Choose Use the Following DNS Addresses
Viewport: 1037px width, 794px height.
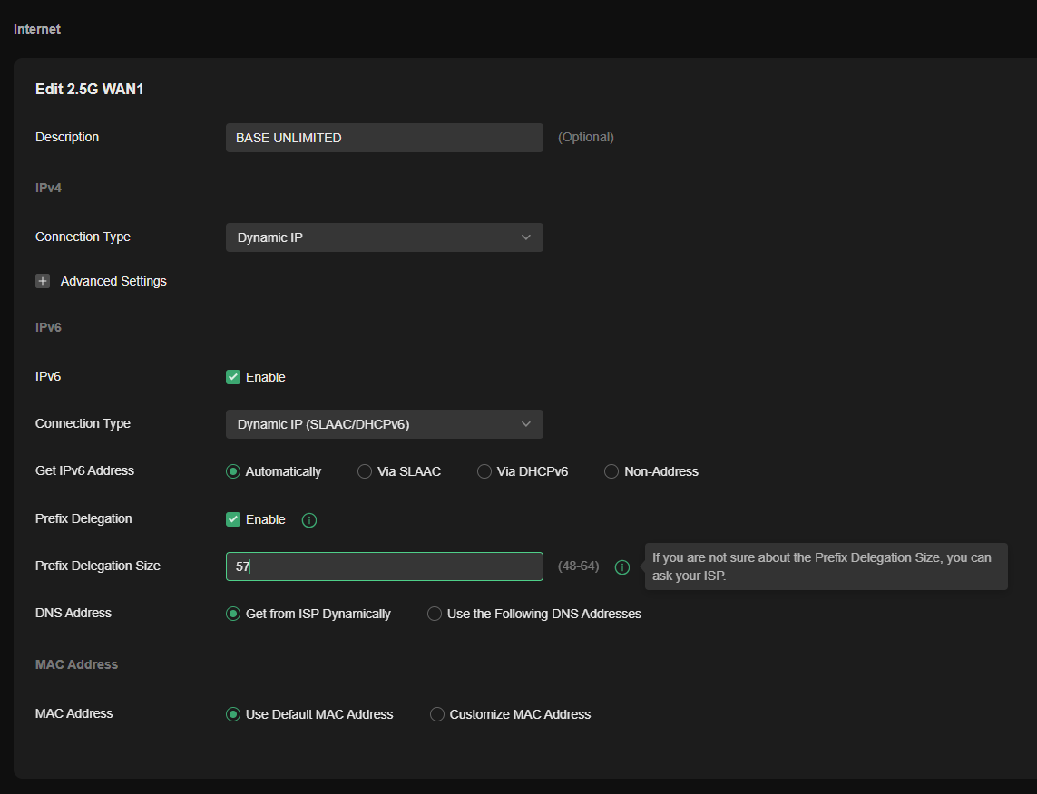pos(435,614)
